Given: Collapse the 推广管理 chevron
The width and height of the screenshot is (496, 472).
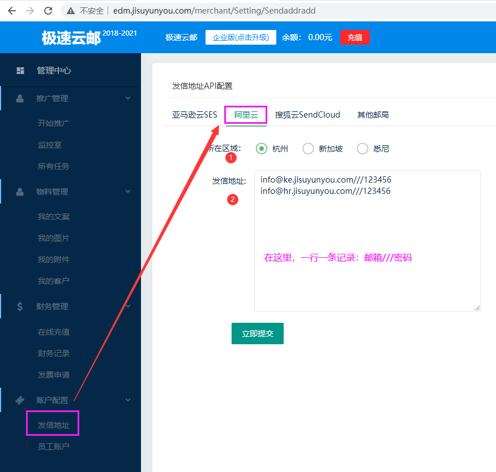Looking at the screenshot, I should [128, 98].
